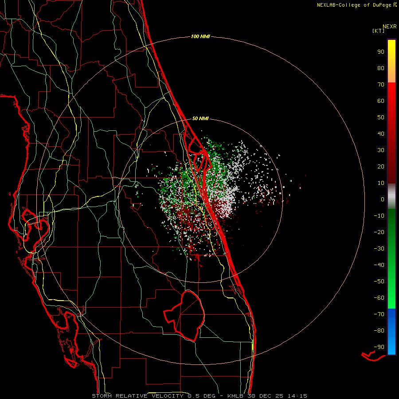Select the 50 NMI range ring label

click(200, 118)
